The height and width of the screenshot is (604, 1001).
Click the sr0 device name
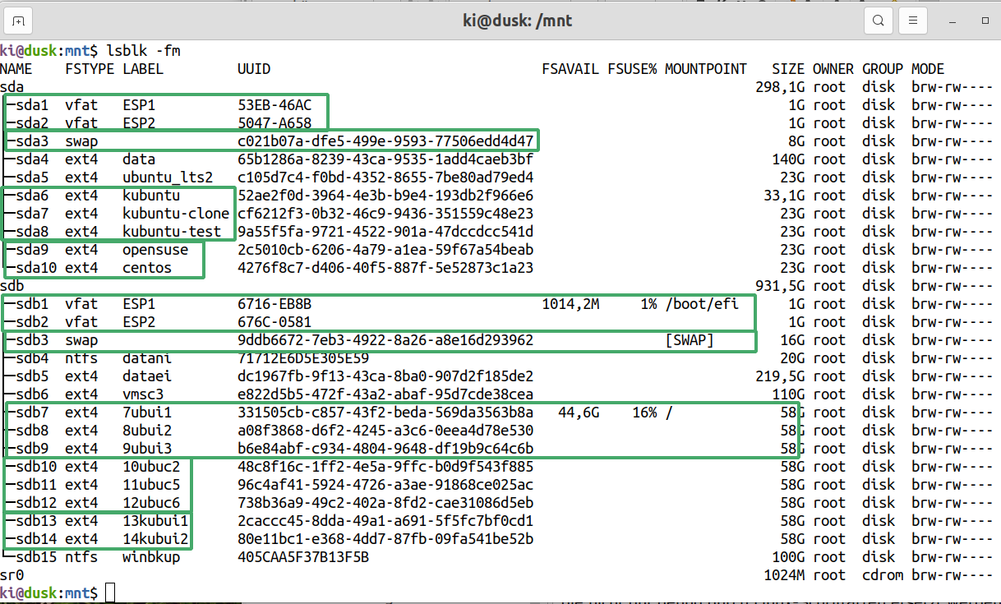(12, 575)
